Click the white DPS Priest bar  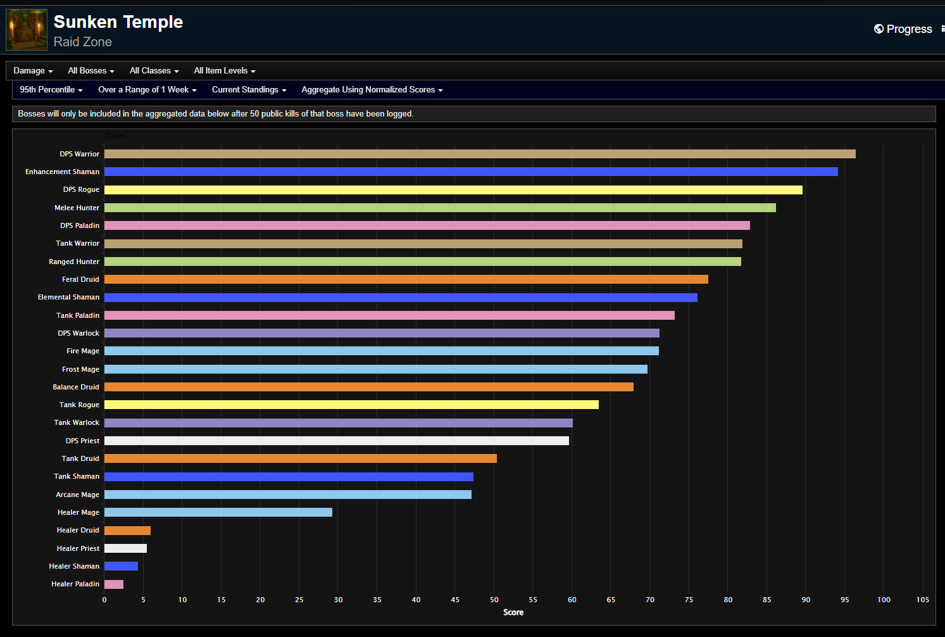(336, 441)
